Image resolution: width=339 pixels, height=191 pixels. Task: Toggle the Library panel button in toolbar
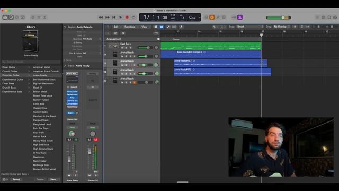point(5,18)
